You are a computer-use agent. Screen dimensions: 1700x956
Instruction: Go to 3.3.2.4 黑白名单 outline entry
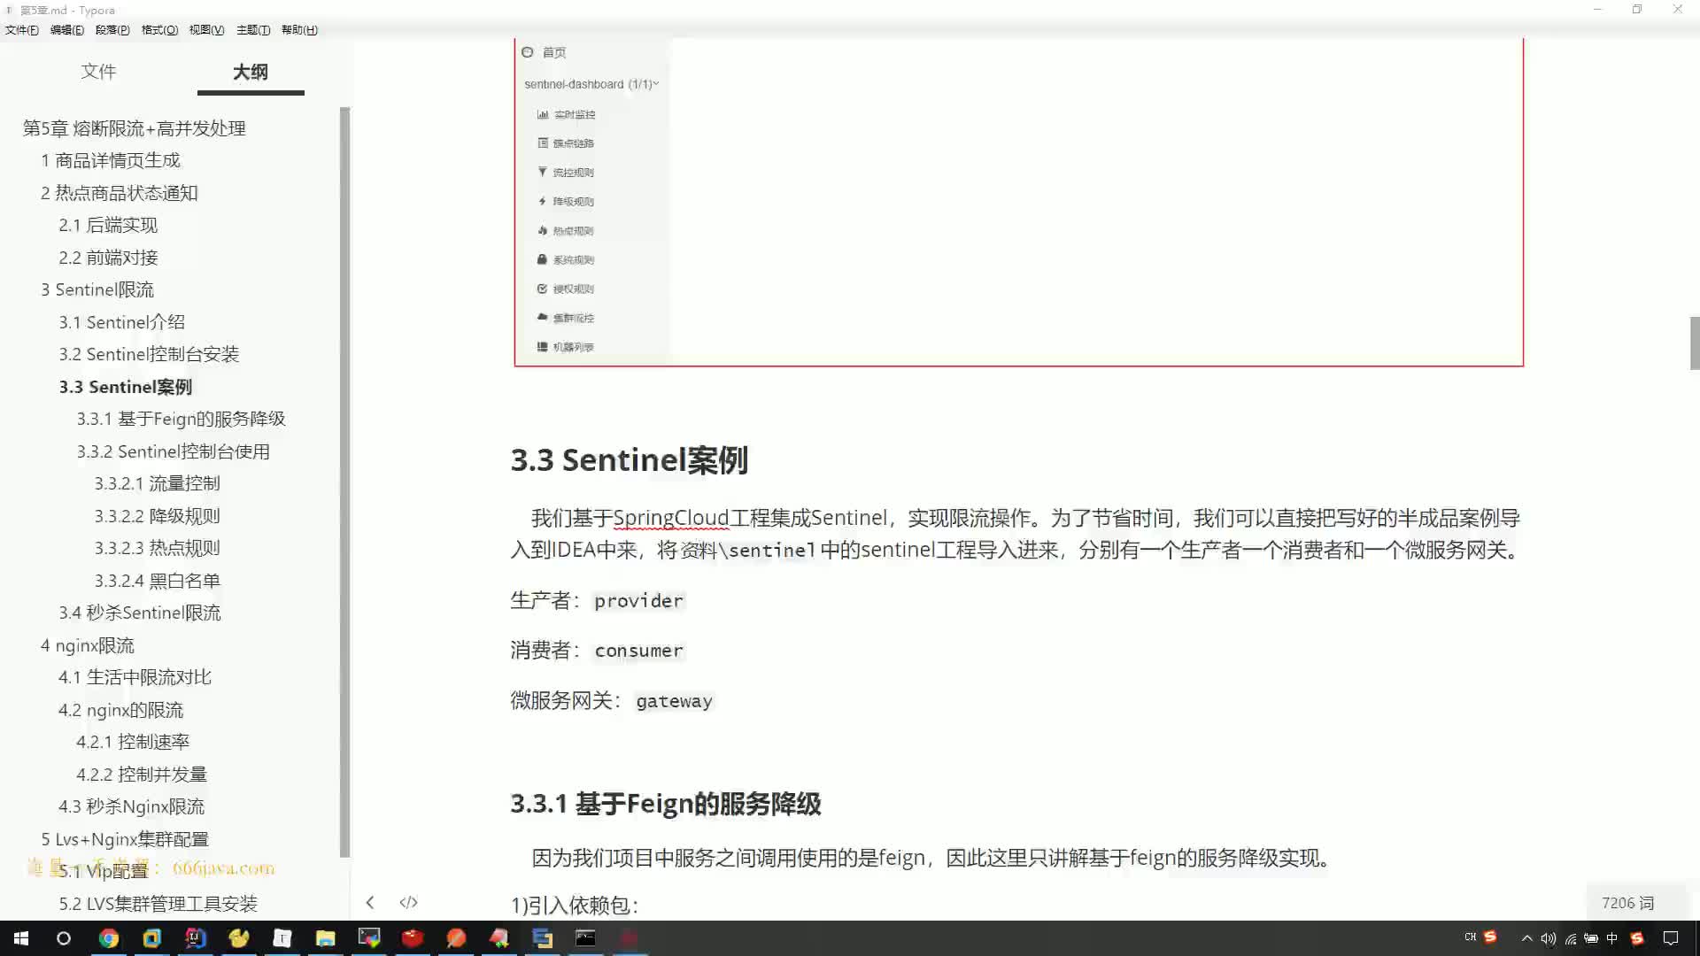[158, 581]
